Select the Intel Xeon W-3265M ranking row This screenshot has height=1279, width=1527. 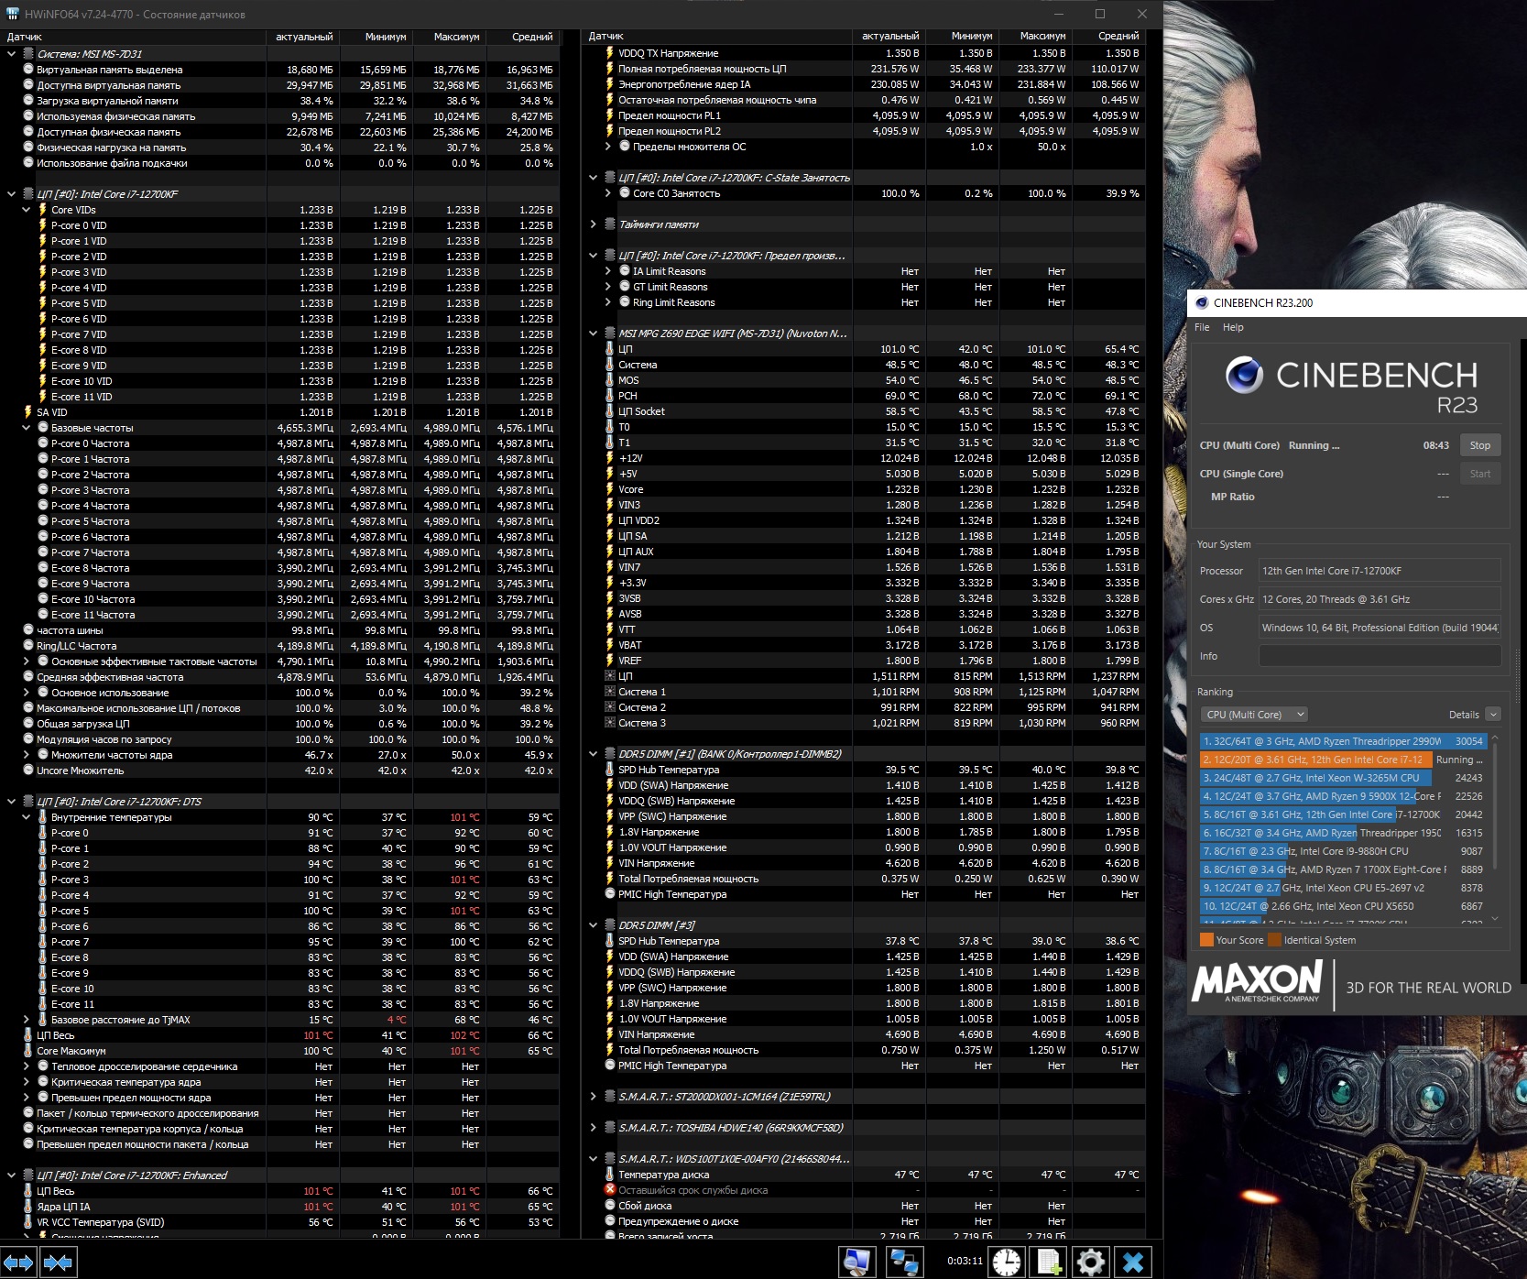coord(1343,778)
